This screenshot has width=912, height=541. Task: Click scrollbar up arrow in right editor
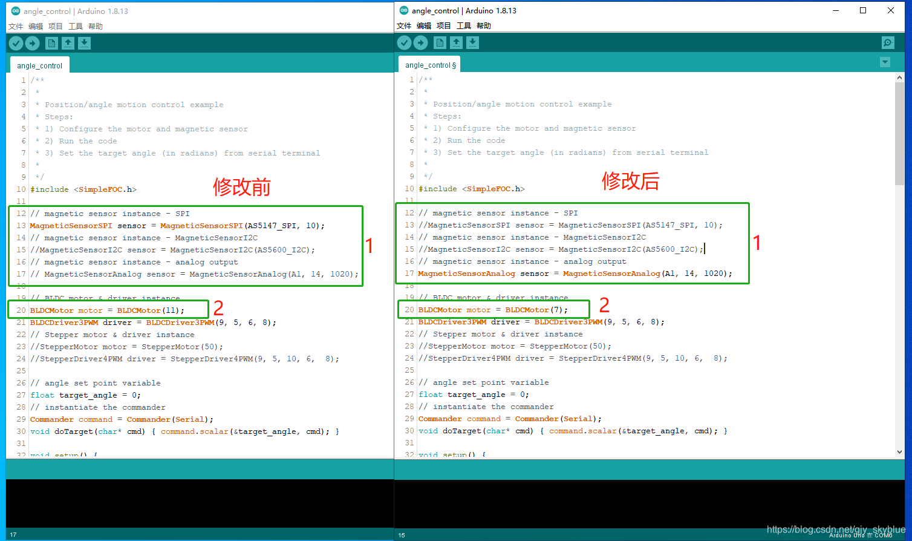899,77
